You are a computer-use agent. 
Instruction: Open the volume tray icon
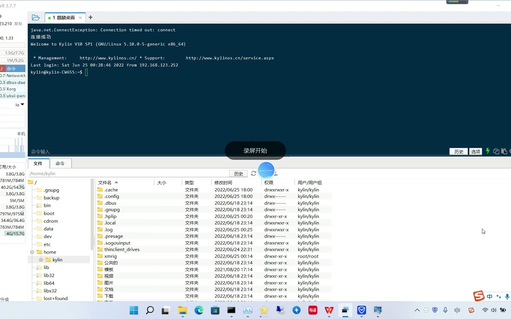point(494,310)
